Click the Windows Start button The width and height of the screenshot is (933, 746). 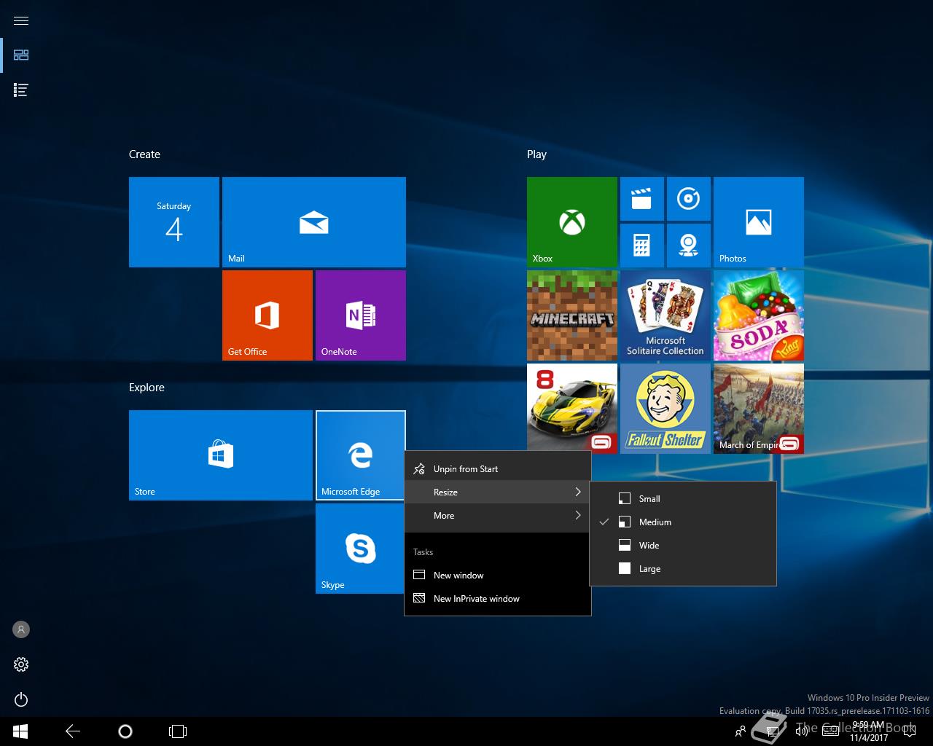click(20, 731)
